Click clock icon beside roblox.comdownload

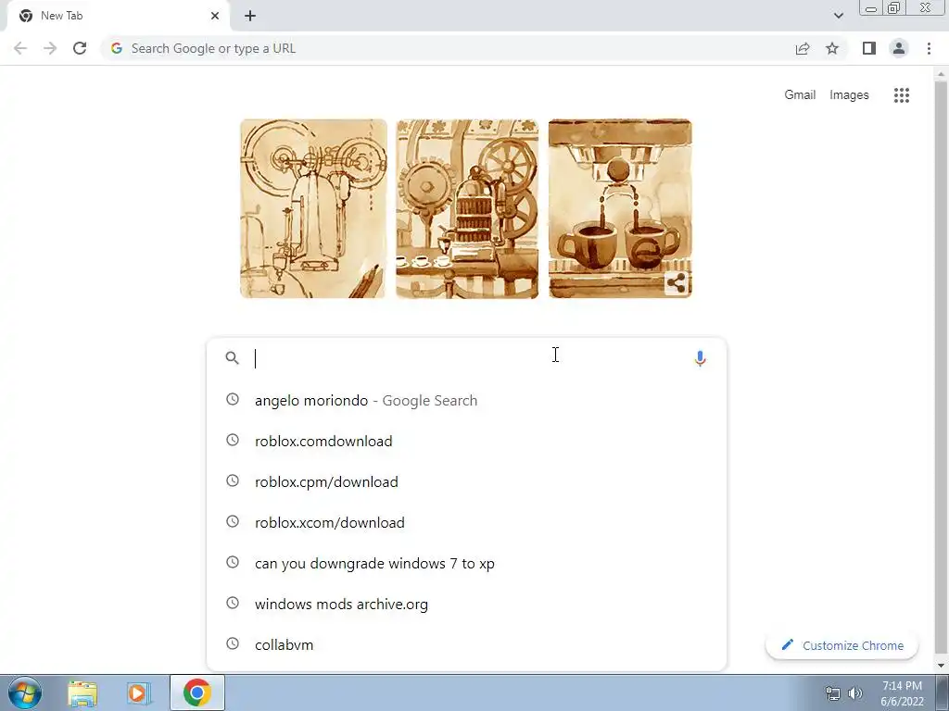coord(233,440)
